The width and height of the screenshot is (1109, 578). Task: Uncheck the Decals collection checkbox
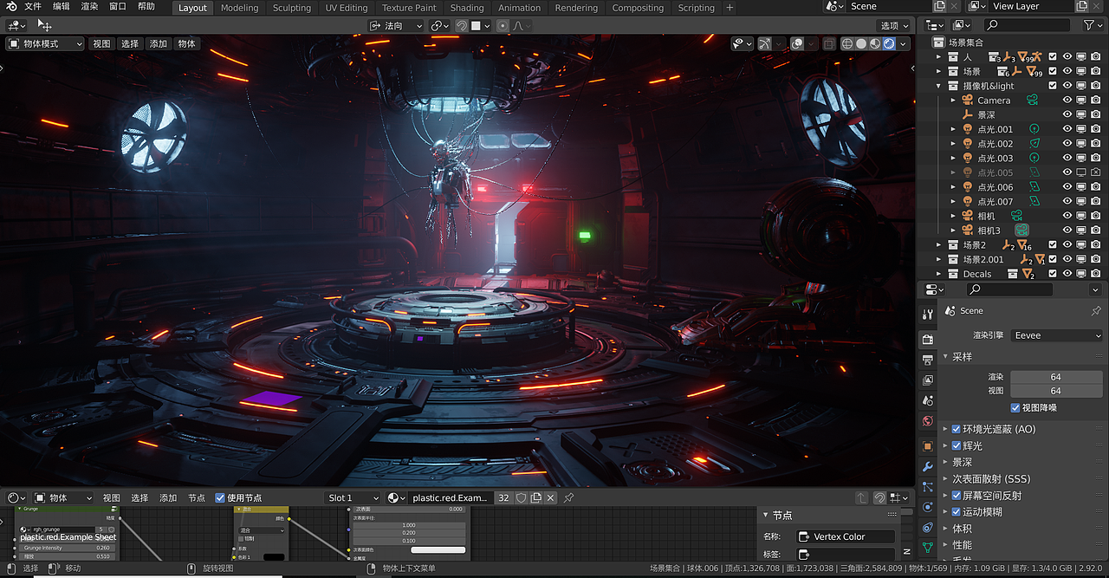point(1054,274)
